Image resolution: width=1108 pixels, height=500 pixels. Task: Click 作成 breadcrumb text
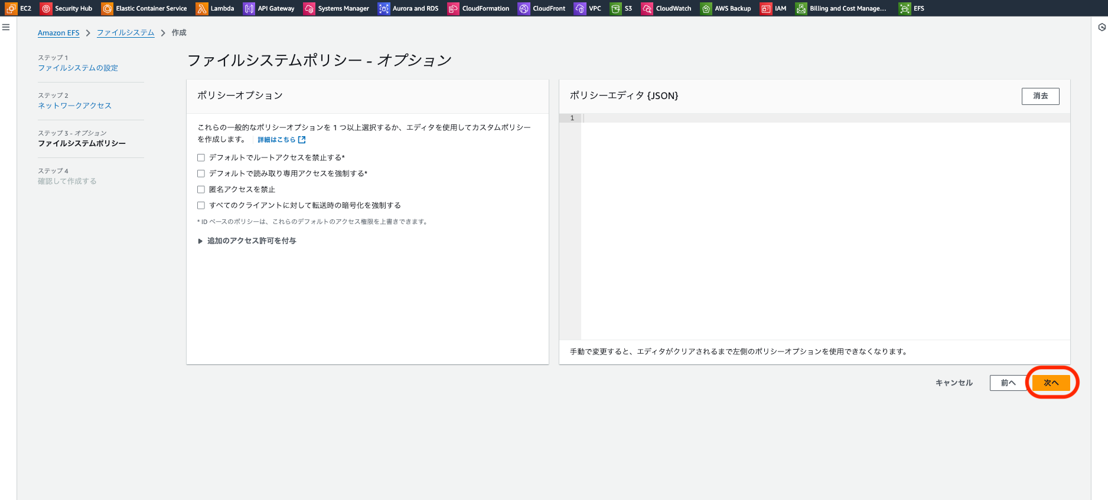[x=179, y=33]
